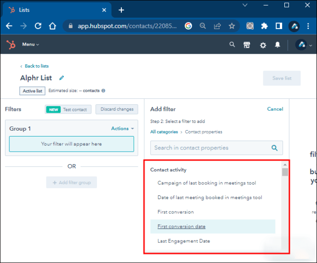Click the Google icon in address bar
The width and height of the screenshot is (317, 263).
click(188, 26)
